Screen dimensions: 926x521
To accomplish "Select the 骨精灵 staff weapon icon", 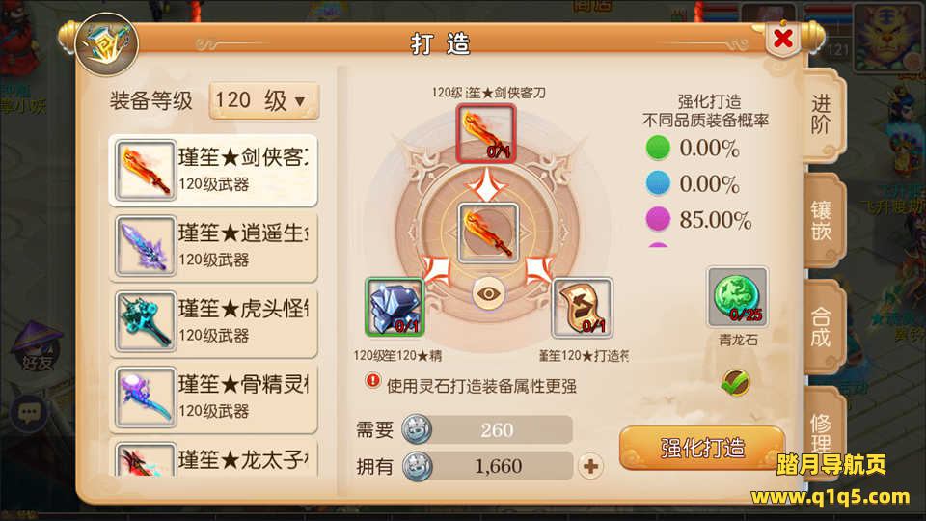I will (146, 397).
